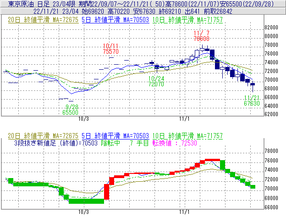Image resolution: width=286 pixels, height=218 pixels.
Task: Click lower chart legend 20日 終値平滑 MA=72675
Action: 43,136
